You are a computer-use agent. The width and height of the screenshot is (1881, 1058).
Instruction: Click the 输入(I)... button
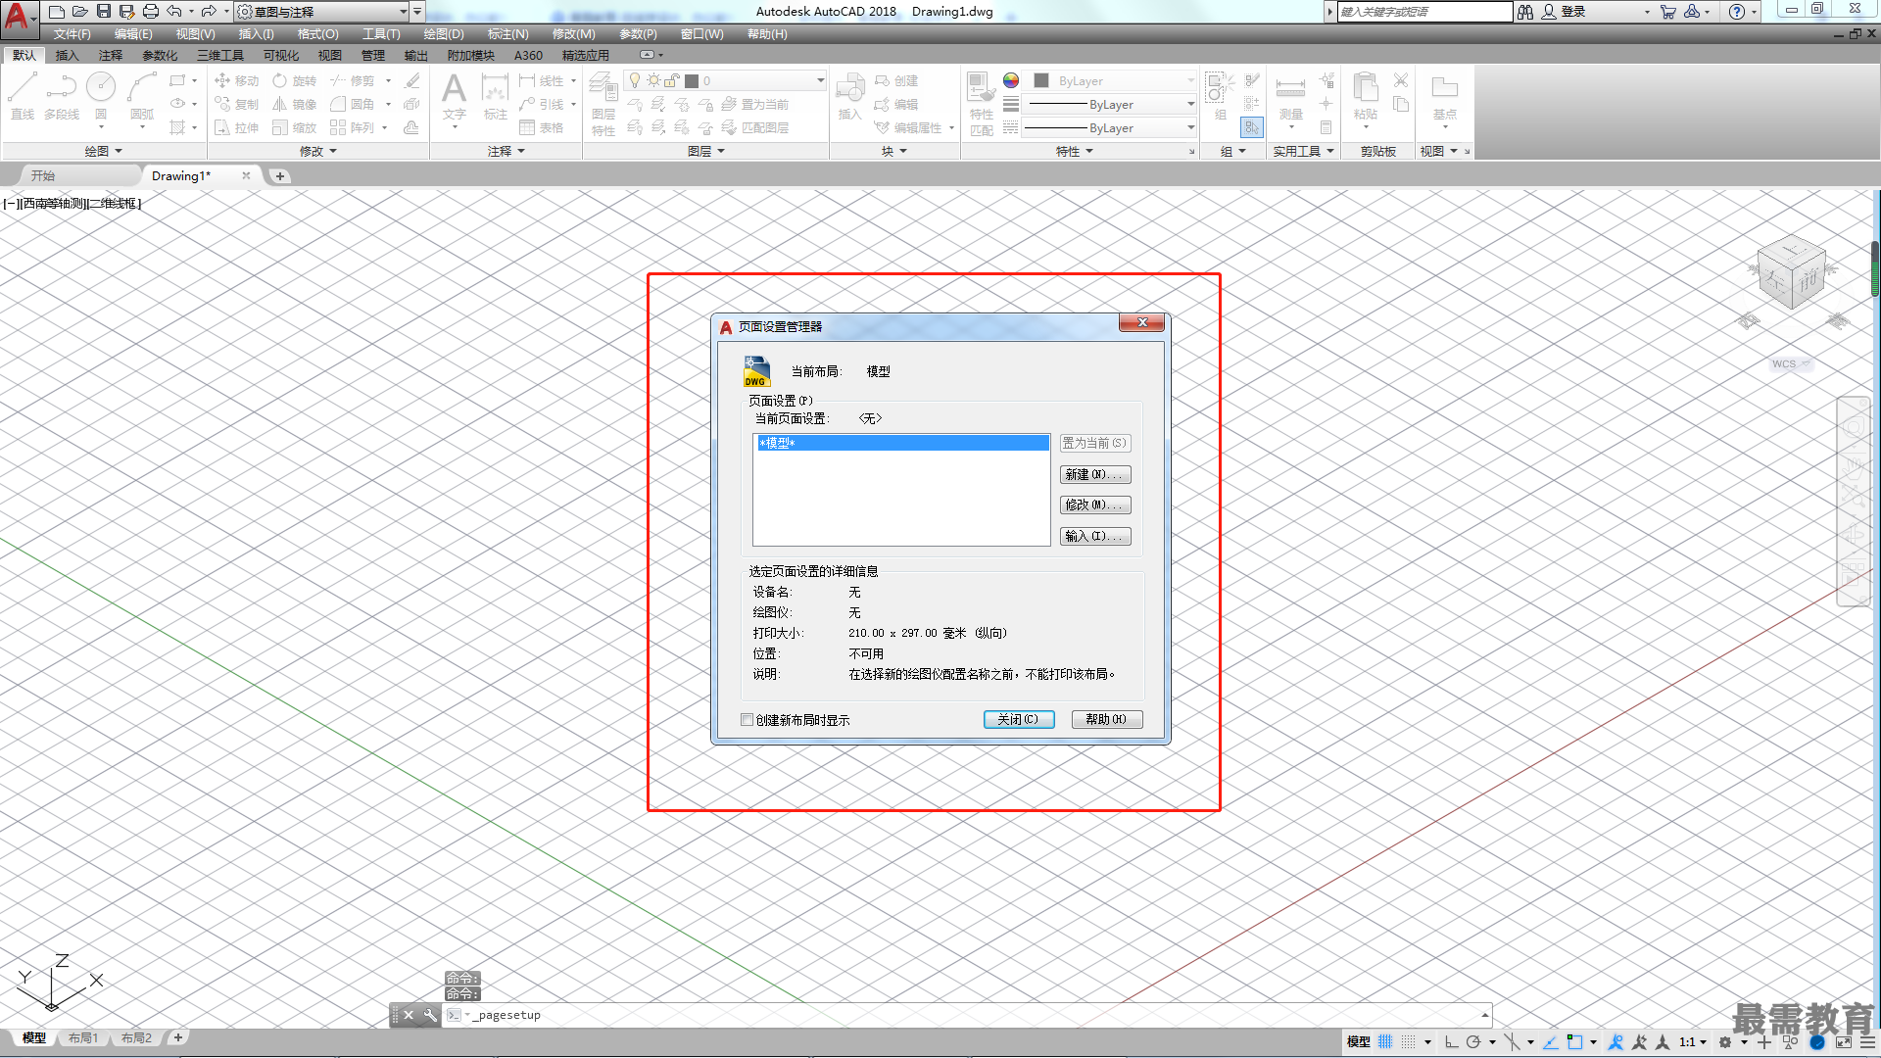coord(1095,536)
